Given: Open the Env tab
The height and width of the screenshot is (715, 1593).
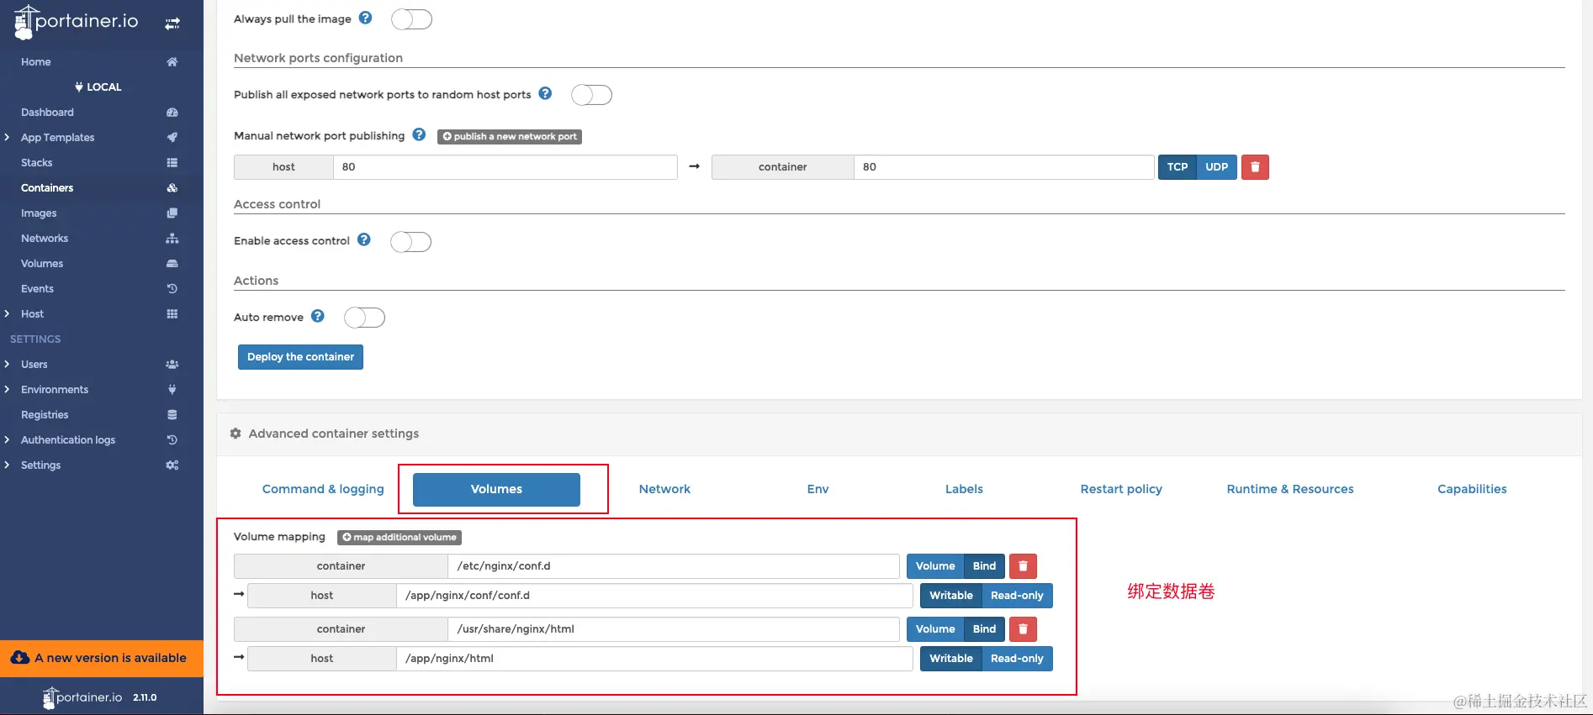Looking at the screenshot, I should point(818,489).
